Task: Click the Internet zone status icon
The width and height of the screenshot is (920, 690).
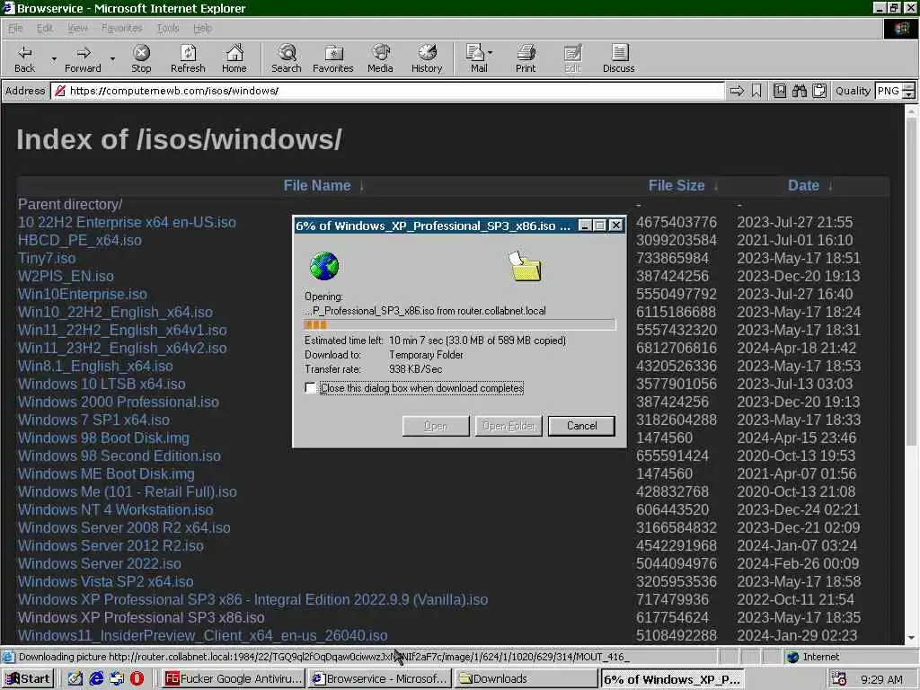Action: coord(792,657)
